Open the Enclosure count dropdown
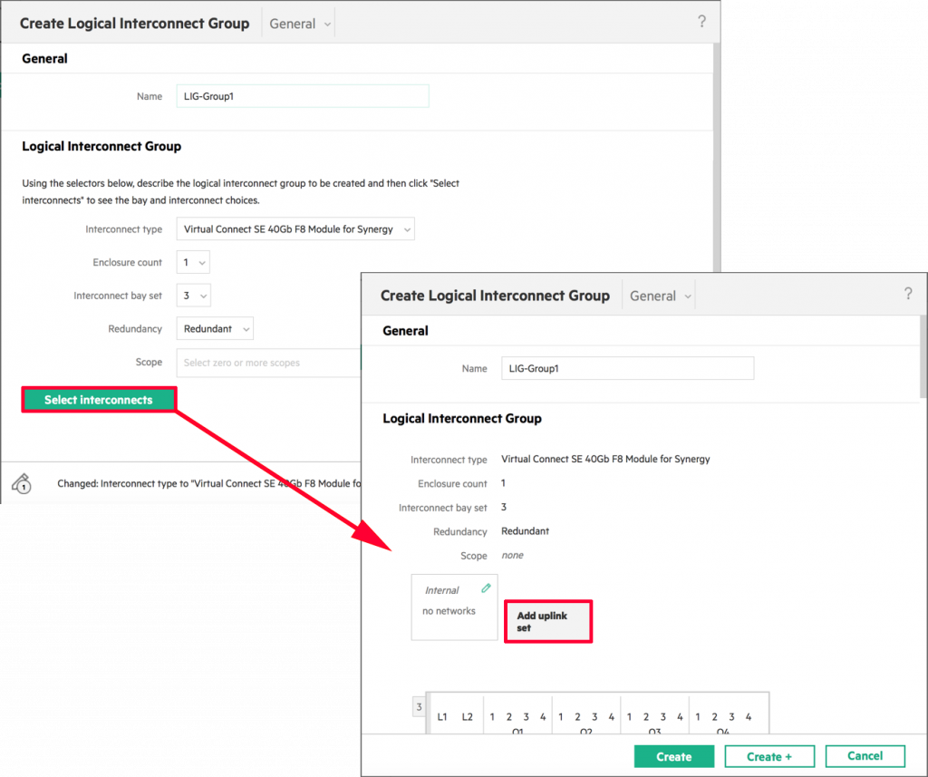 (192, 261)
